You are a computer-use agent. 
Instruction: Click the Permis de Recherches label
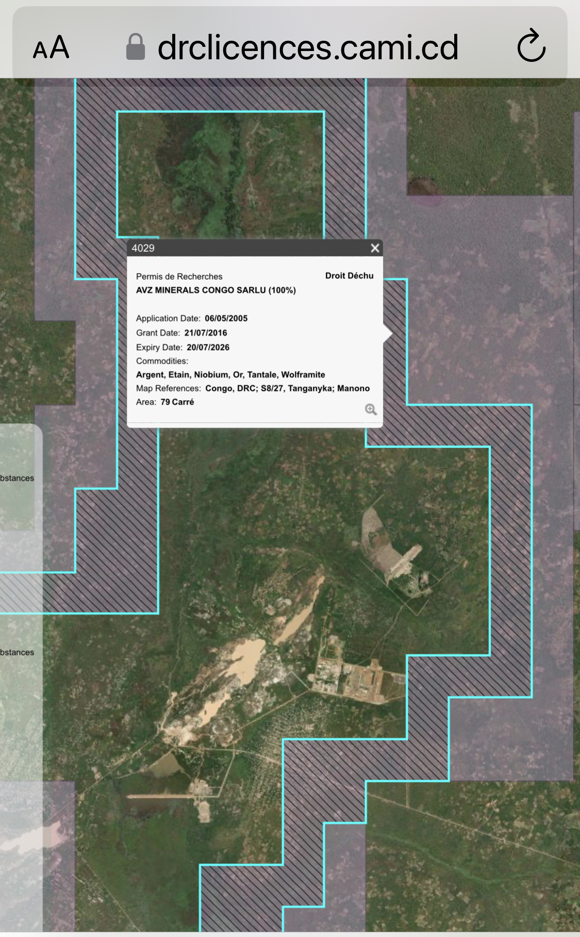pyautogui.click(x=179, y=277)
